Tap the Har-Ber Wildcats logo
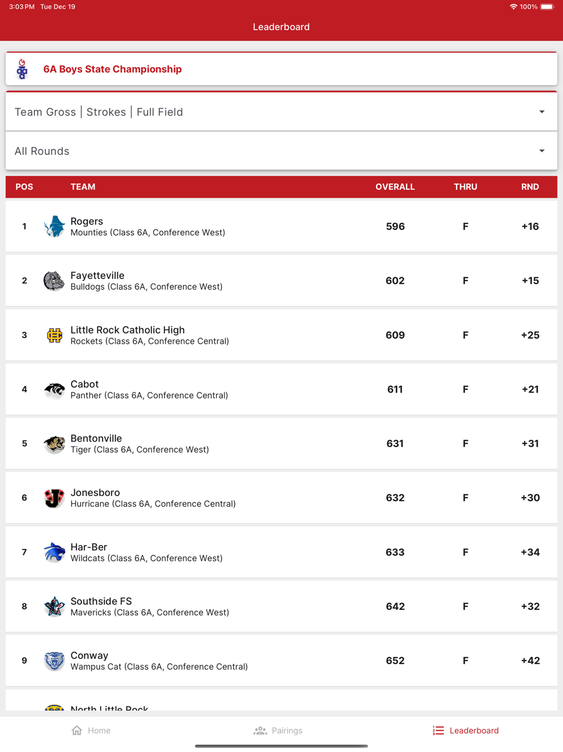The image size is (563, 752). coord(54,552)
